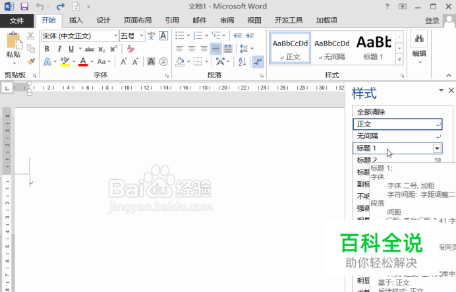Clear all formatting with eraser icon
The width and height of the screenshot is (456, 292).
click(x=130, y=49)
